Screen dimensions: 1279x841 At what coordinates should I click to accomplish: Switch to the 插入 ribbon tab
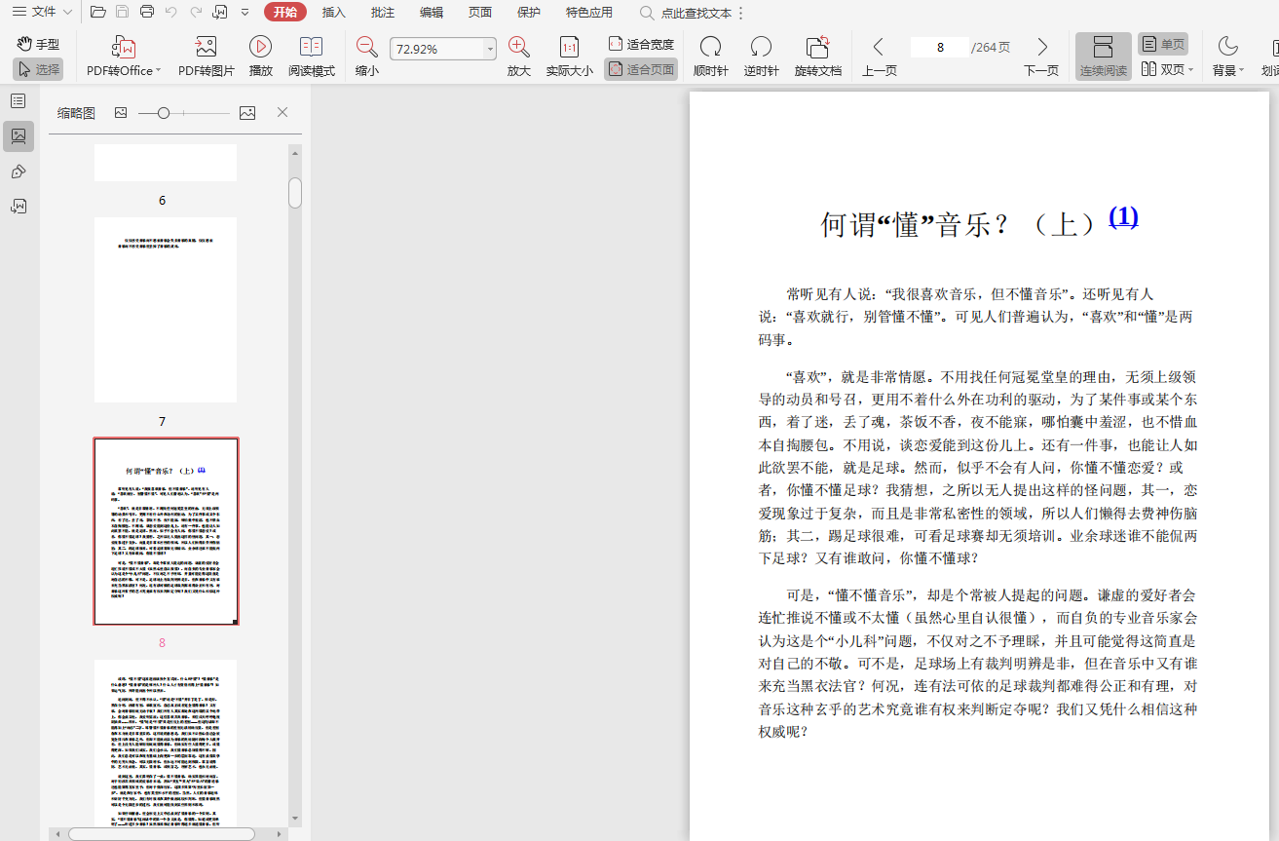coord(334,13)
